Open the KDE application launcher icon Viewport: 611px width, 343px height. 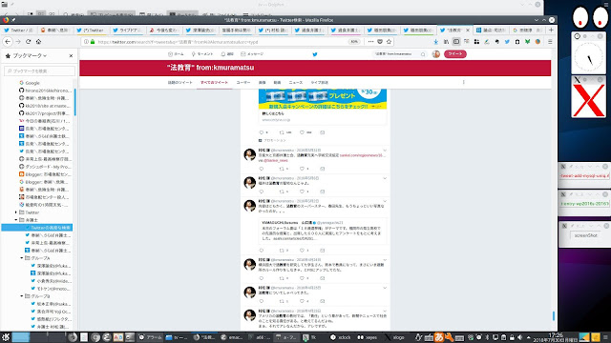6,336
